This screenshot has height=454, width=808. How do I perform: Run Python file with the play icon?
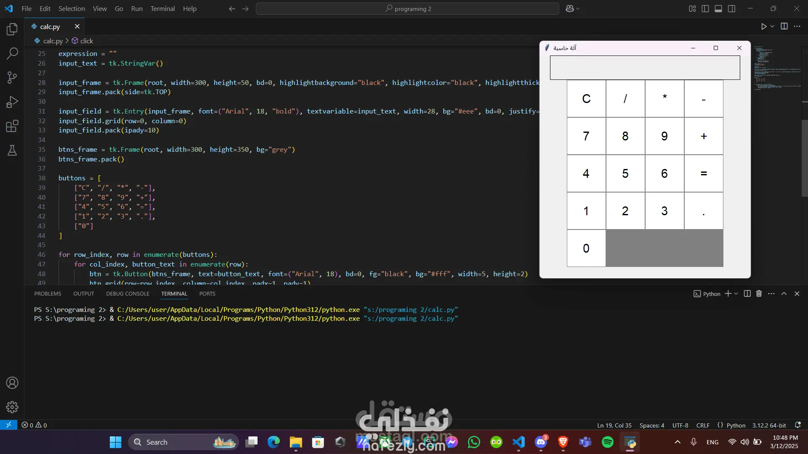(x=764, y=26)
